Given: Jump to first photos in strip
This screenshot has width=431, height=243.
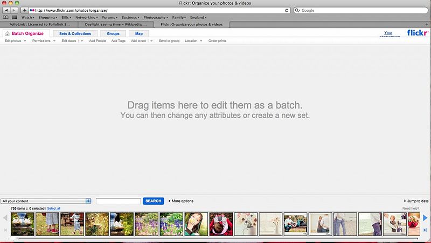Looking at the screenshot, I should pos(5,230).
